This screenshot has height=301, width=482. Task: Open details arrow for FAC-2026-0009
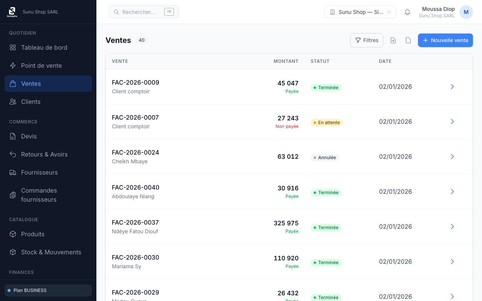(x=452, y=87)
